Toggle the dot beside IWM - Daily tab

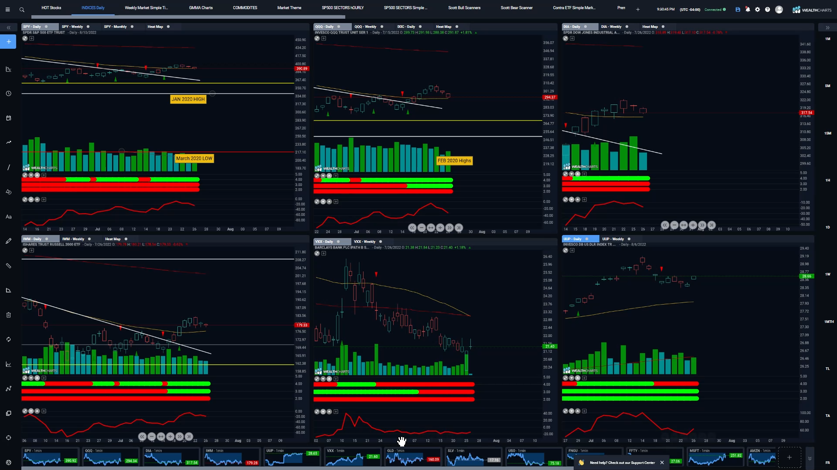47,239
